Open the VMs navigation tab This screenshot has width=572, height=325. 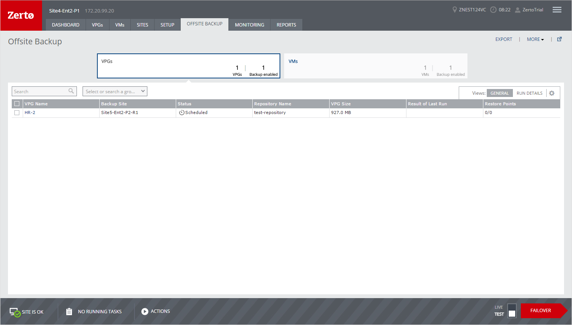pos(120,25)
